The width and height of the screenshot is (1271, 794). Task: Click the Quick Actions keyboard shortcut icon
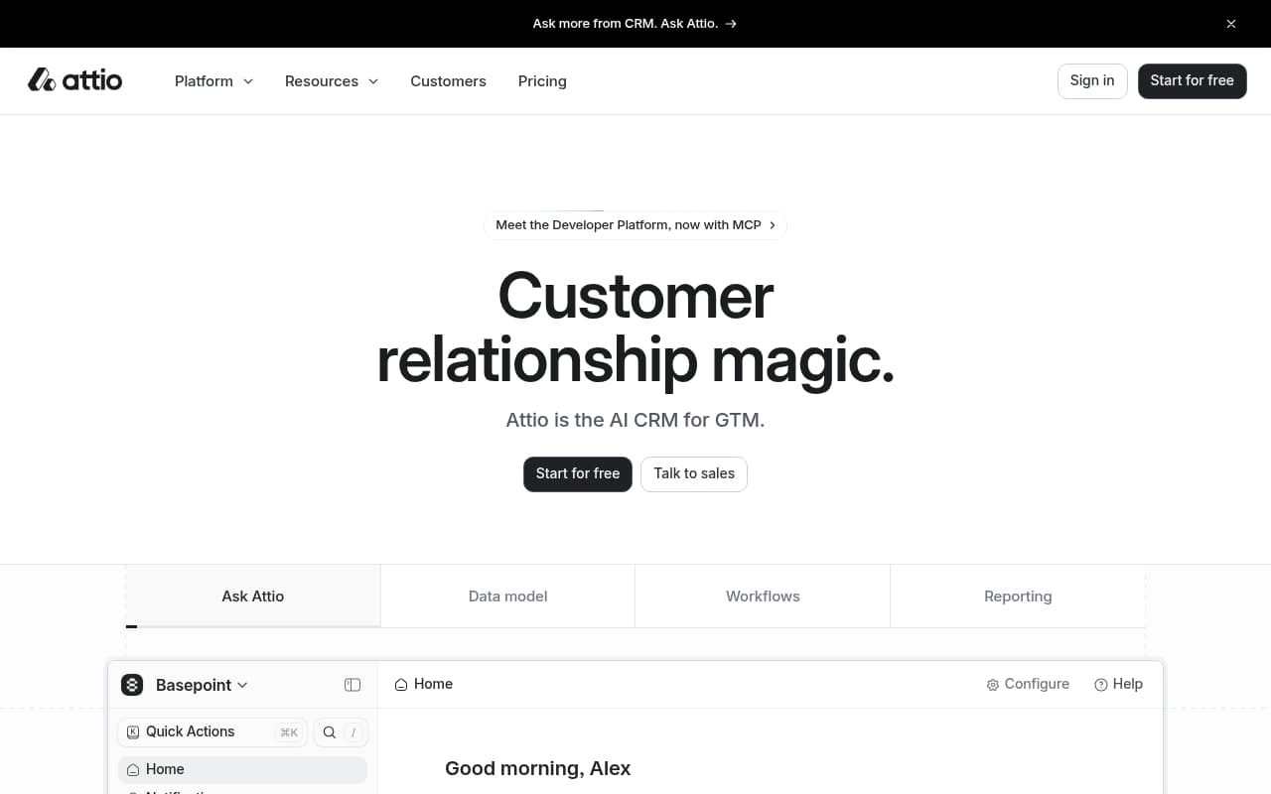point(133,731)
